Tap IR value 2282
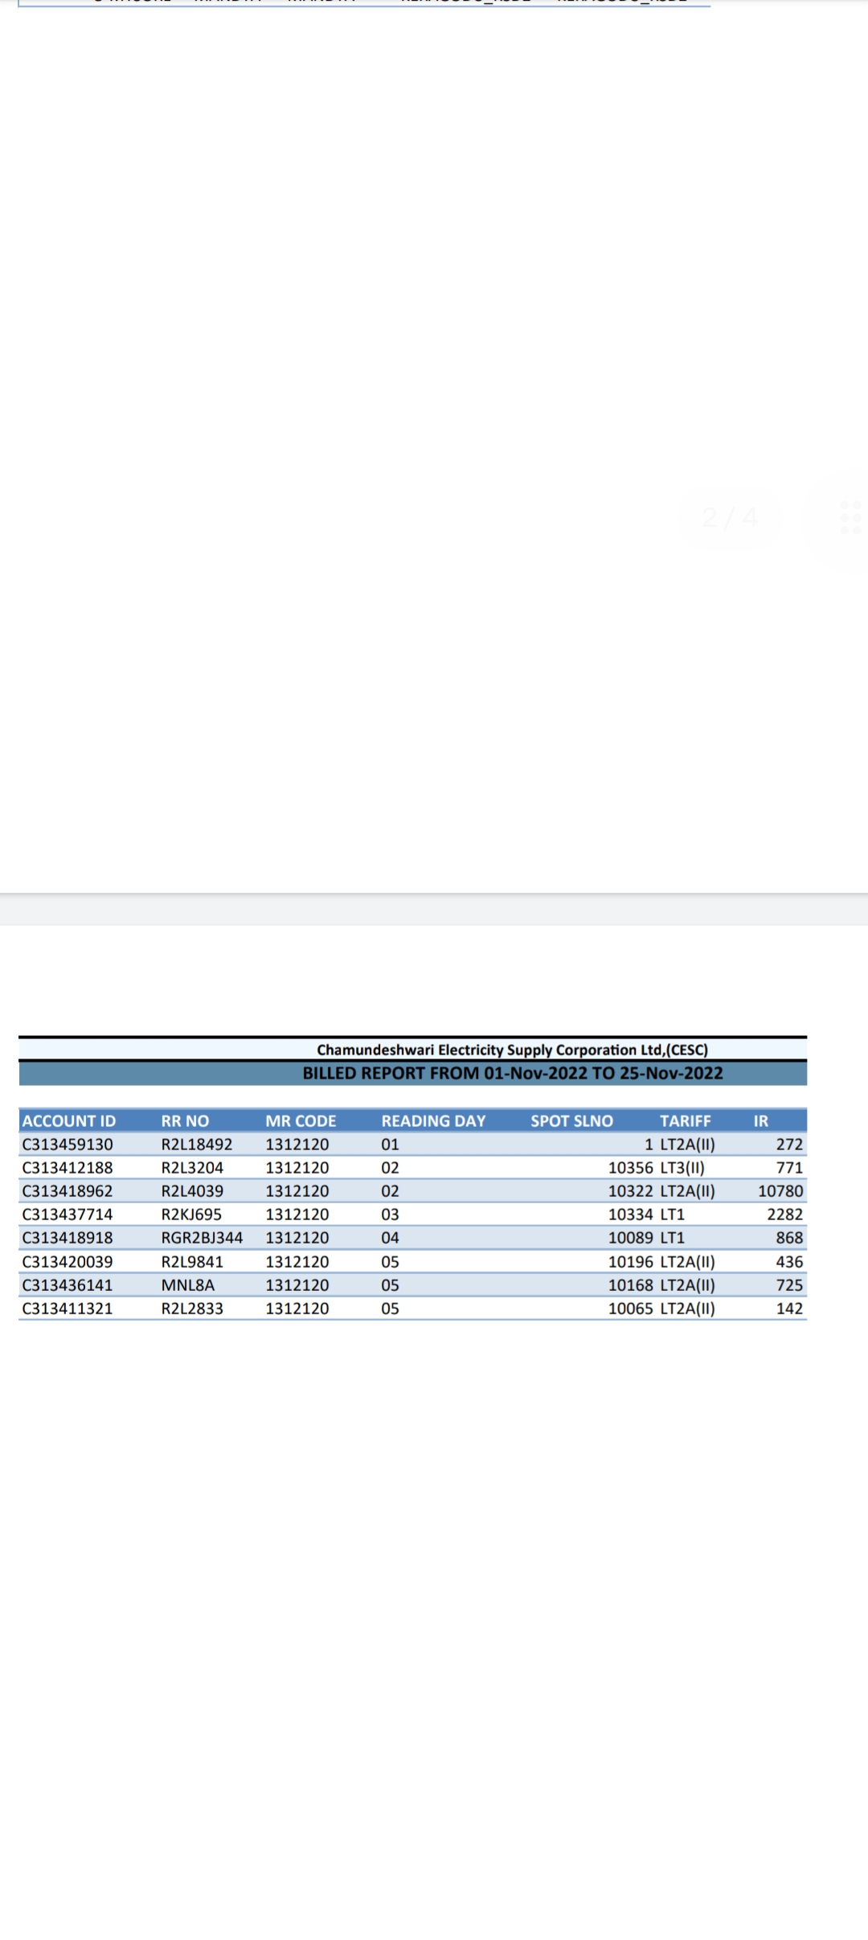This screenshot has height=1940, width=868. point(785,1214)
